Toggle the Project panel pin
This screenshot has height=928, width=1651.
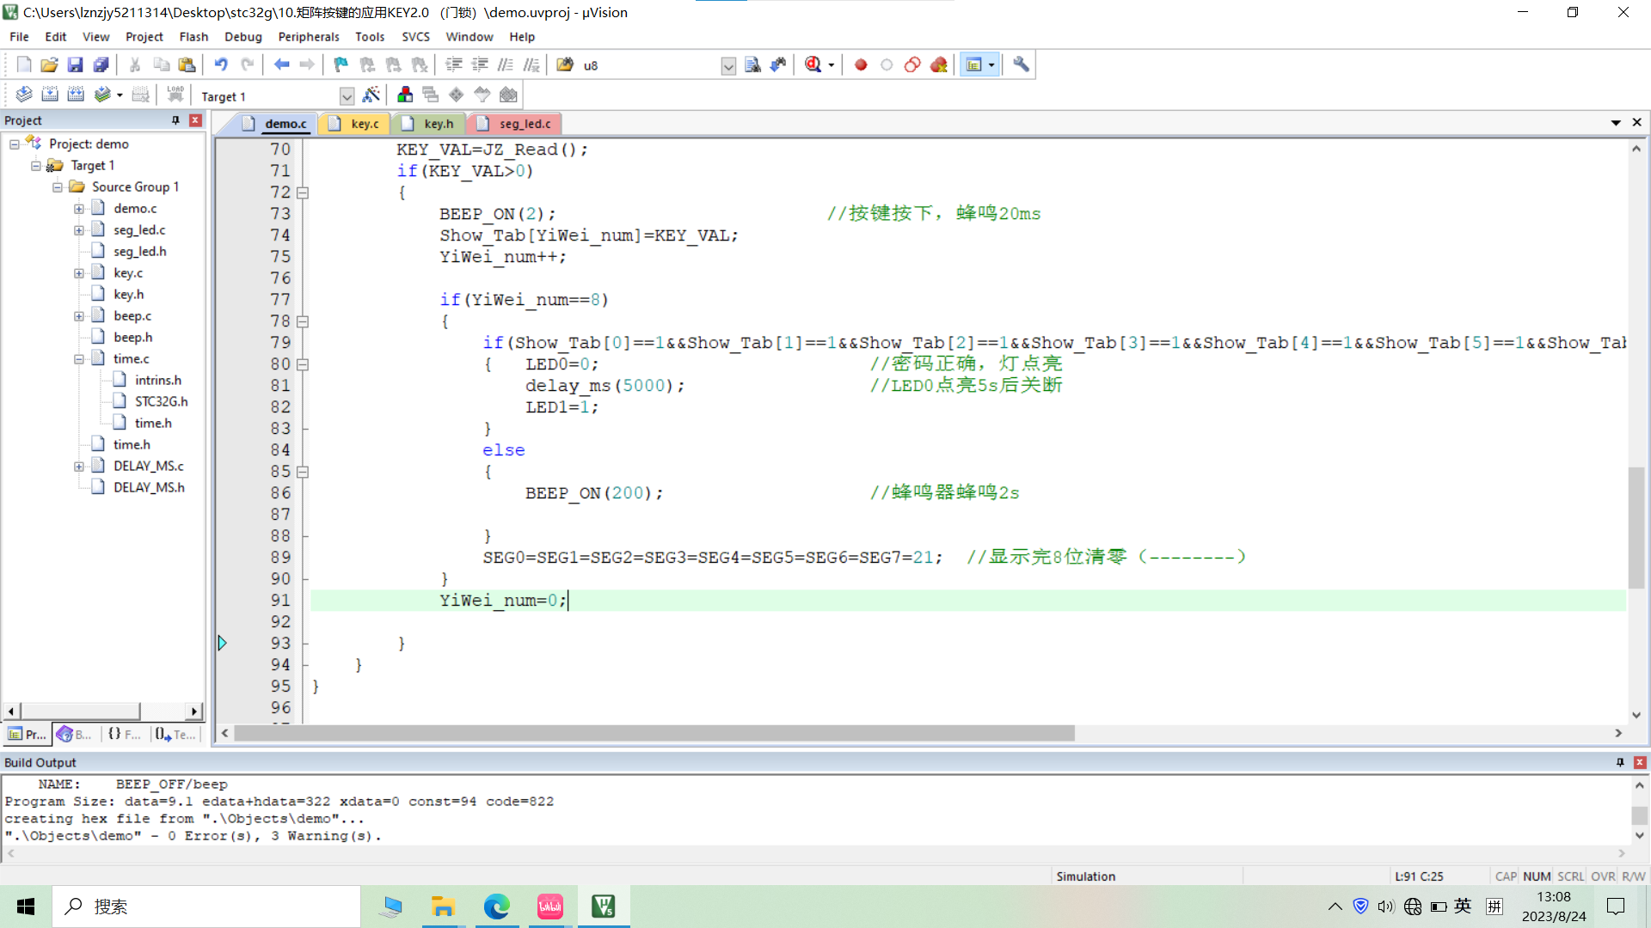coord(175,120)
